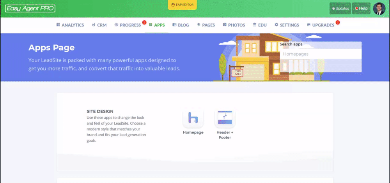Click the Progress spiral icon

coord(116,25)
